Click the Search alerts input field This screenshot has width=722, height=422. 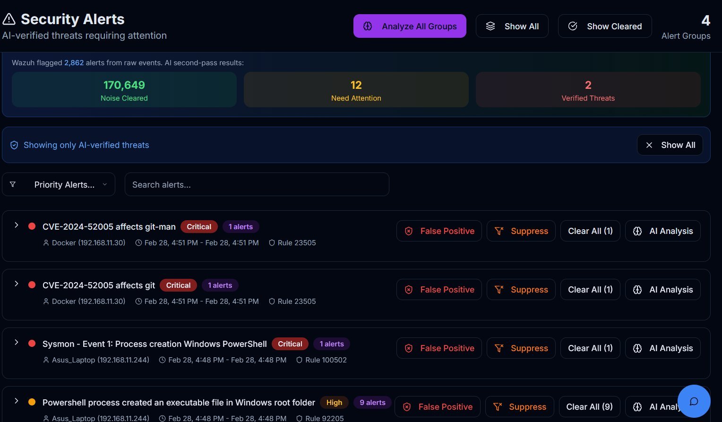257,184
